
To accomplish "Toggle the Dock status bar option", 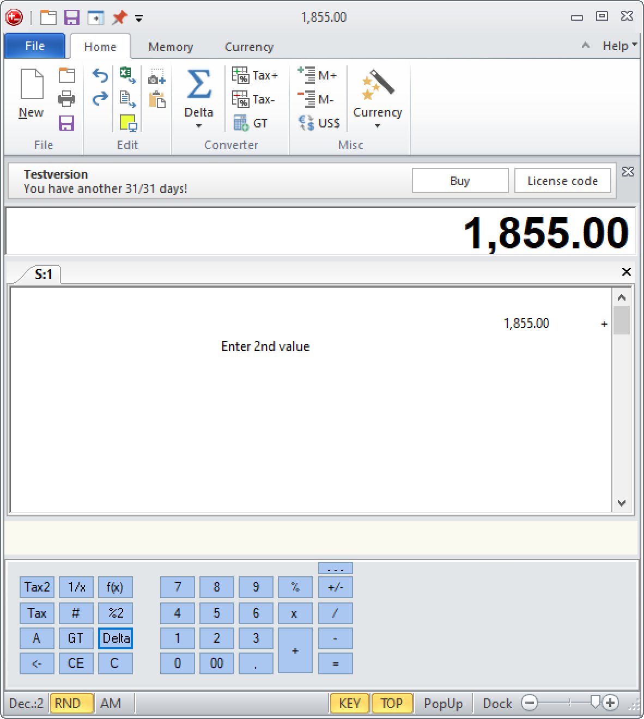I will point(497,703).
